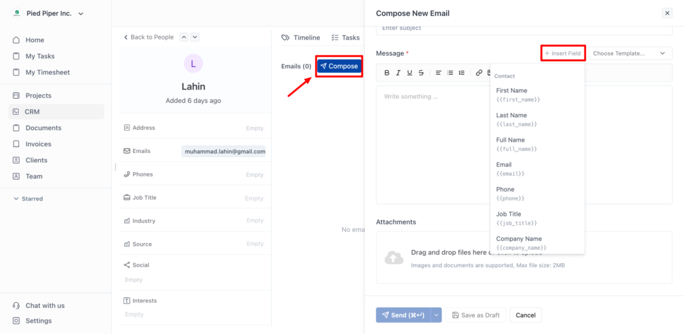Click the Enter subject input field

524,29
